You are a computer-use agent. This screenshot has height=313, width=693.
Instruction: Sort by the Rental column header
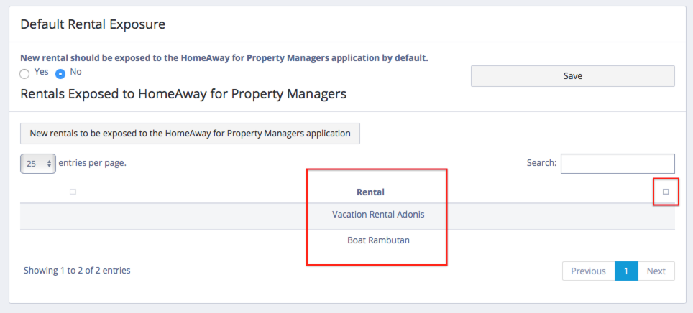coord(370,192)
